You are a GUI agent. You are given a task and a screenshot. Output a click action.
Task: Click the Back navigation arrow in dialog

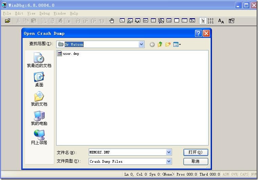(152, 44)
